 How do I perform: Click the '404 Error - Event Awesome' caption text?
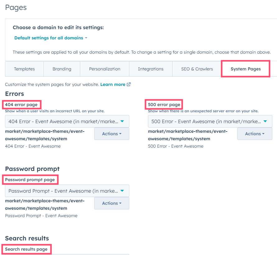click(x=33, y=146)
